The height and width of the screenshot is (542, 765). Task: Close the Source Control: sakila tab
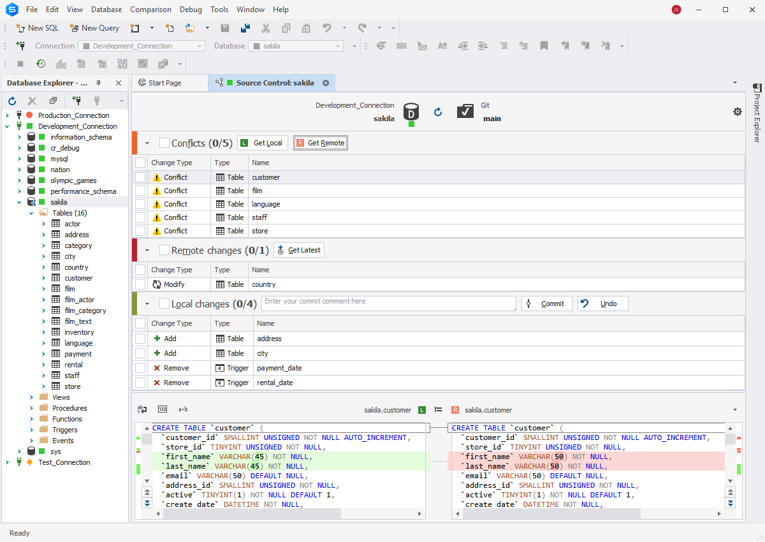[326, 83]
